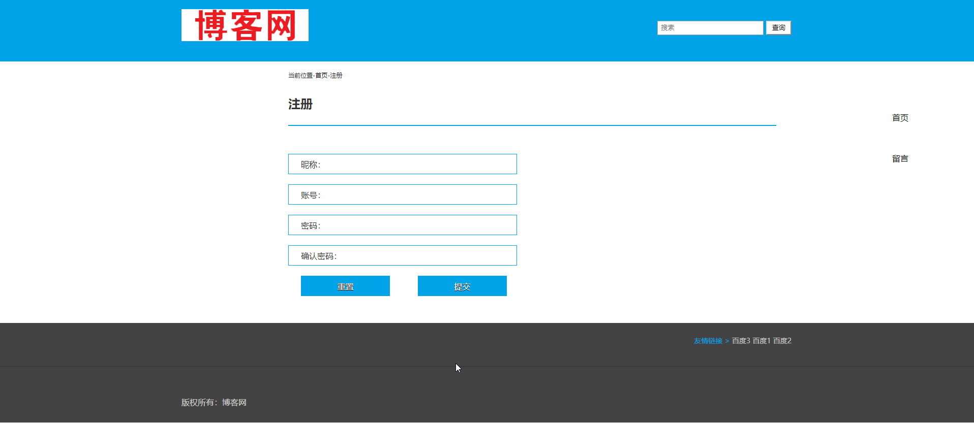Click the 博客网 logo image
Image resolution: width=974 pixels, height=423 pixels.
click(x=245, y=25)
